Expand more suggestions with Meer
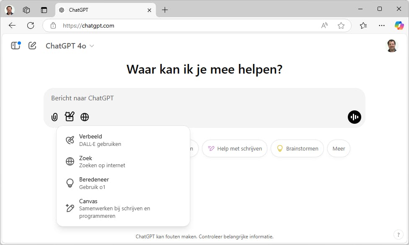 coord(339,148)
